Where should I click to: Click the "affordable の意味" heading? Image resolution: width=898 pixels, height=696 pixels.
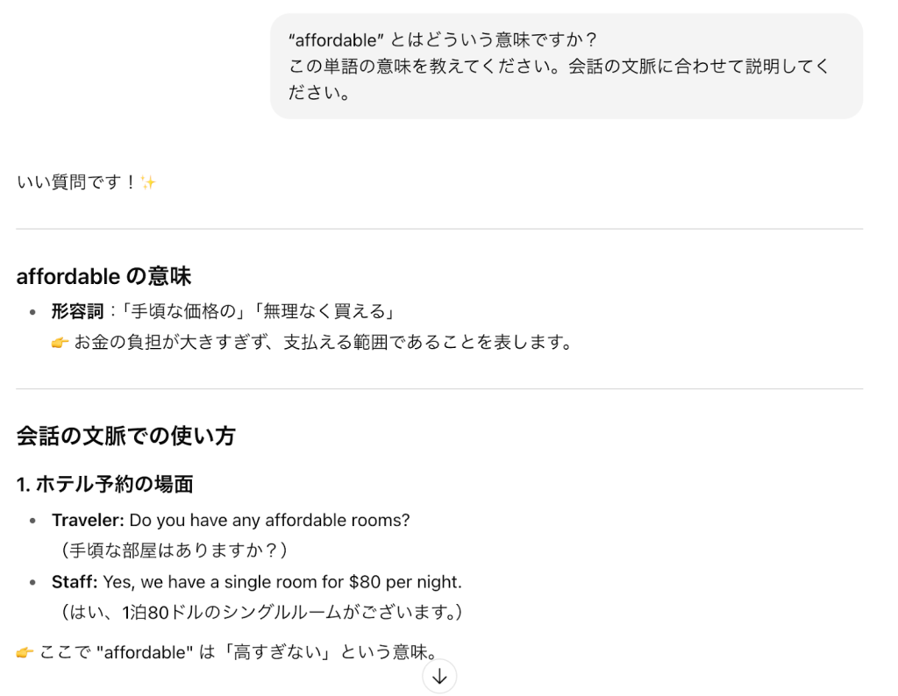tap(103, 277)
